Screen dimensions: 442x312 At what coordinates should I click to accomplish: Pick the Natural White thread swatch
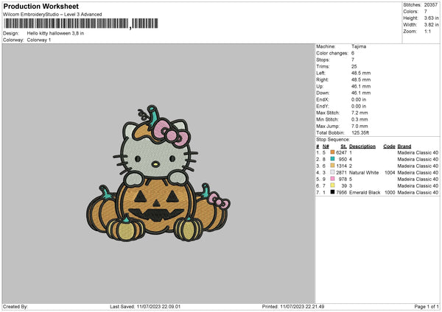pos(333,172)
